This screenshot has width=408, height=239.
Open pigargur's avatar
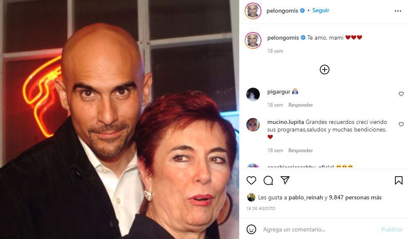(253, 94)
